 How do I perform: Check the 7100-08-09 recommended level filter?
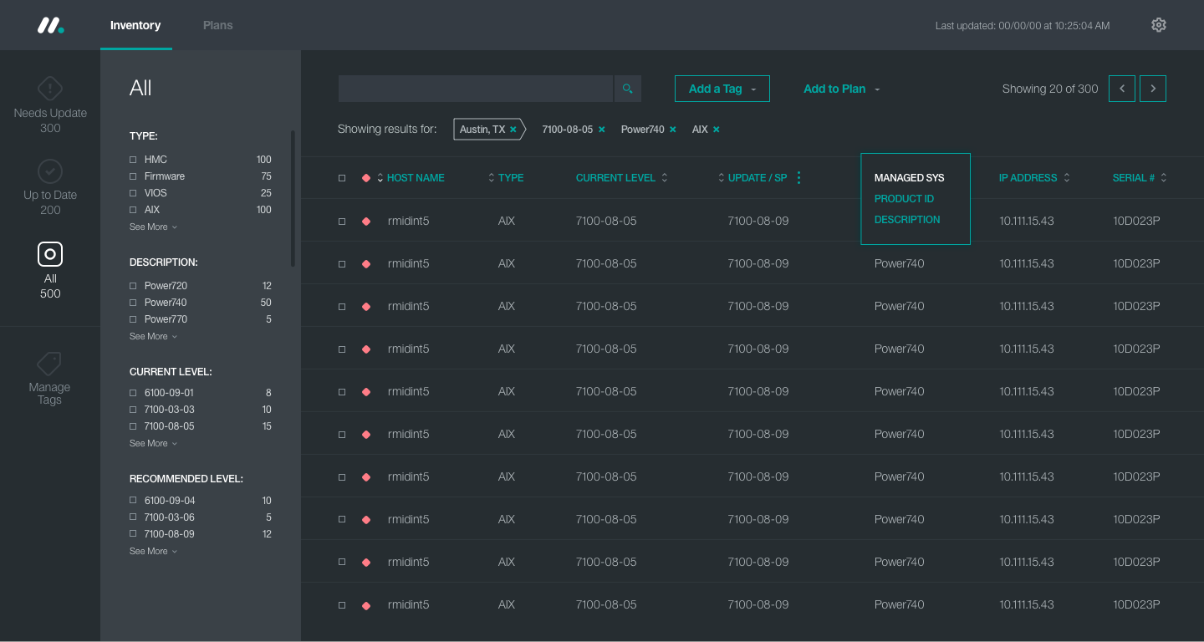click(x=133, y=534)
